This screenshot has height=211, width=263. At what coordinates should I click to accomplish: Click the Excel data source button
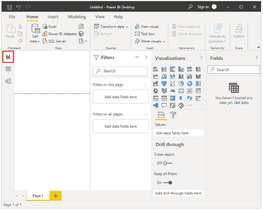[50, 27]
